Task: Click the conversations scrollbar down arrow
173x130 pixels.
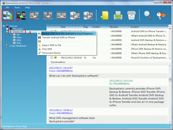Action: [x=170, y=122]
